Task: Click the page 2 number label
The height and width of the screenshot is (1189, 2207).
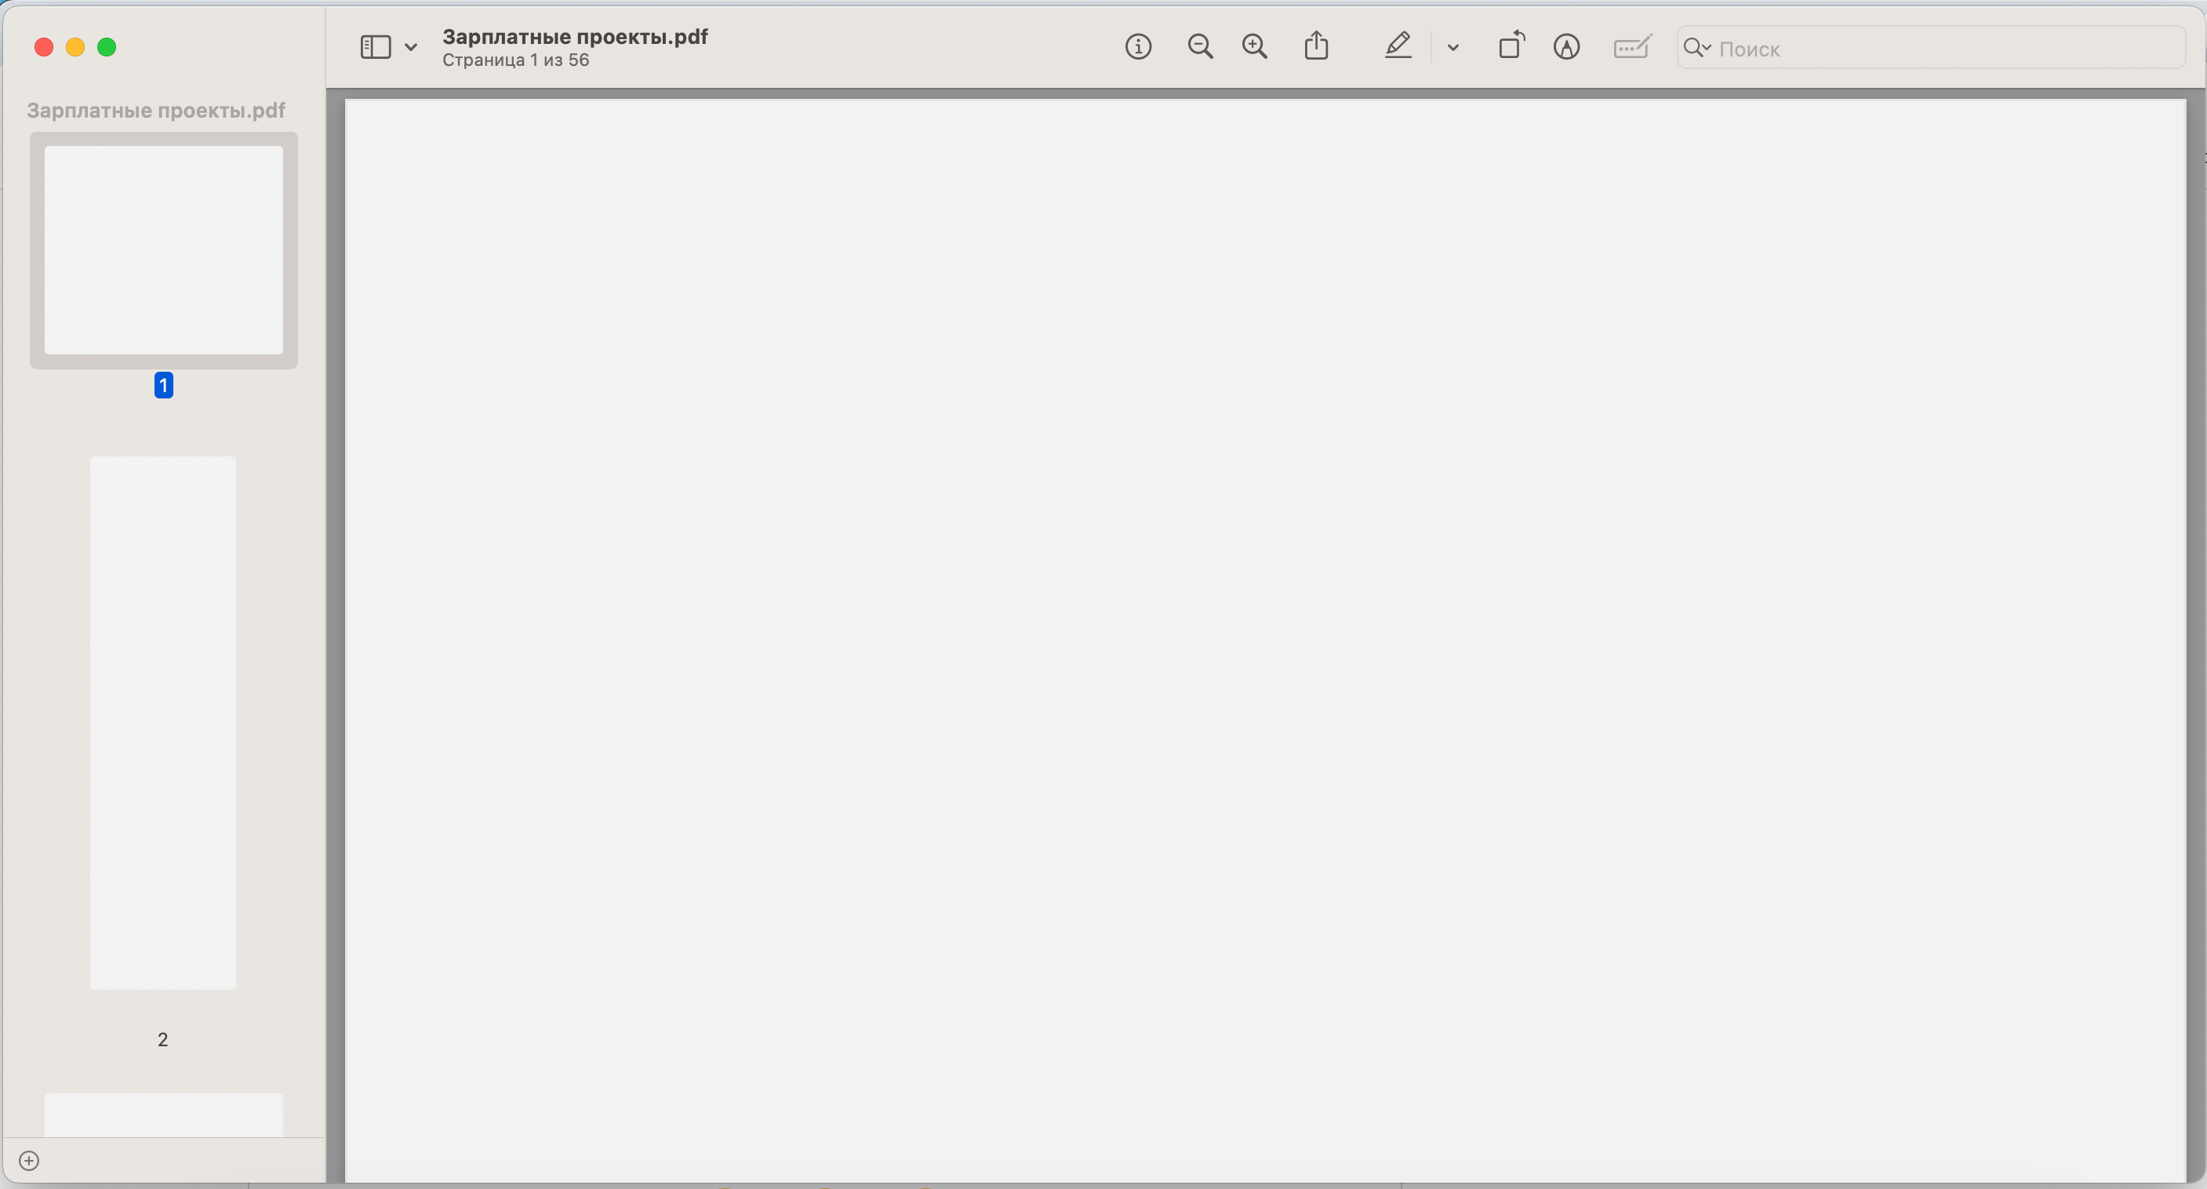Action: tap(163, 1040)
